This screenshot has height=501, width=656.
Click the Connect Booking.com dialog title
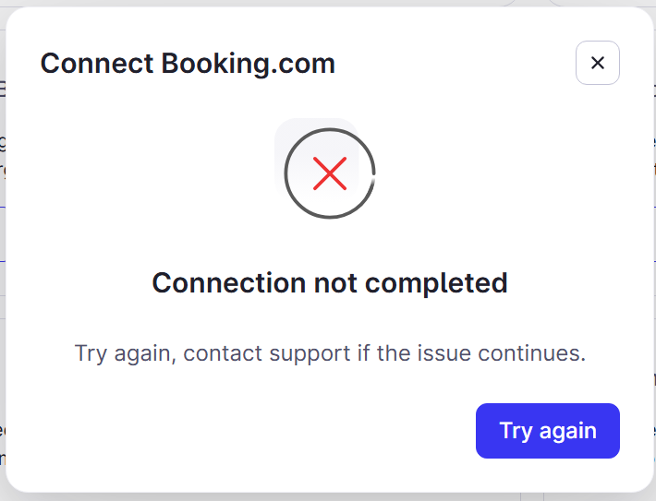tap(188, 64)
